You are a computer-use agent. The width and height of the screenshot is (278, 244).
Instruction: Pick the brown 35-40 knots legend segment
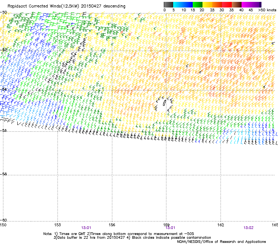[x=237, y=5]
